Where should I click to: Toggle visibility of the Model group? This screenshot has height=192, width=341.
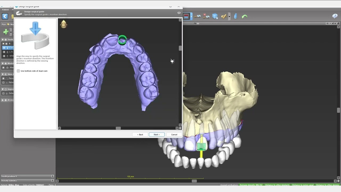[6, 63]
